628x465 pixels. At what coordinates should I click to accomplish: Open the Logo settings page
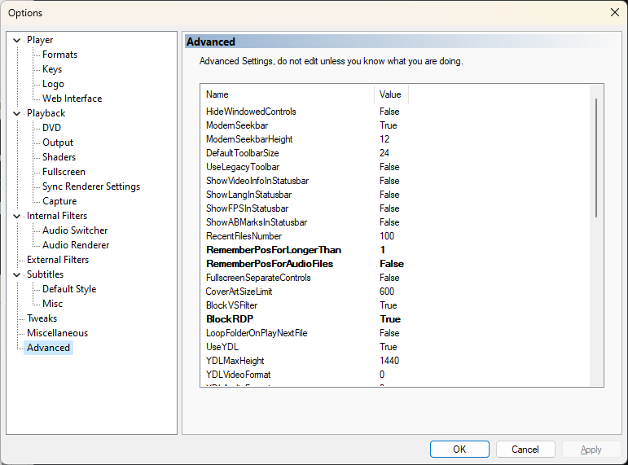point(53,84)
